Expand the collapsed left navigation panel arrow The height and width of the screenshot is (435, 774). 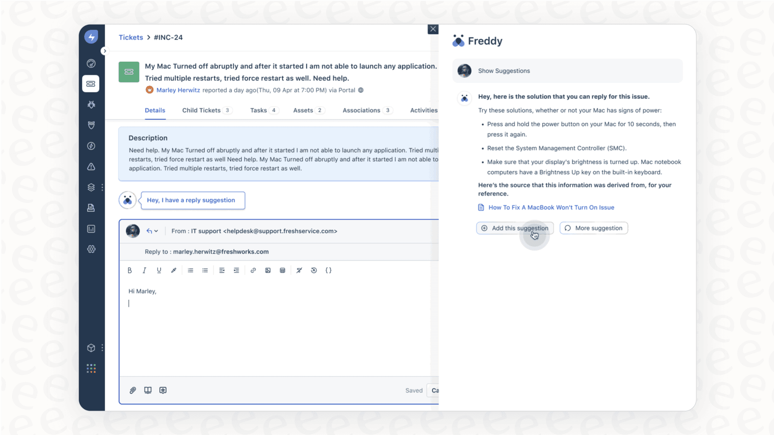pos(105,51)
